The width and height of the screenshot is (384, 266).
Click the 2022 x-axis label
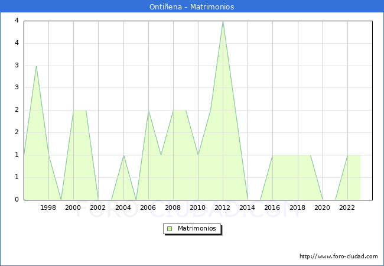[x=347, y=207]
